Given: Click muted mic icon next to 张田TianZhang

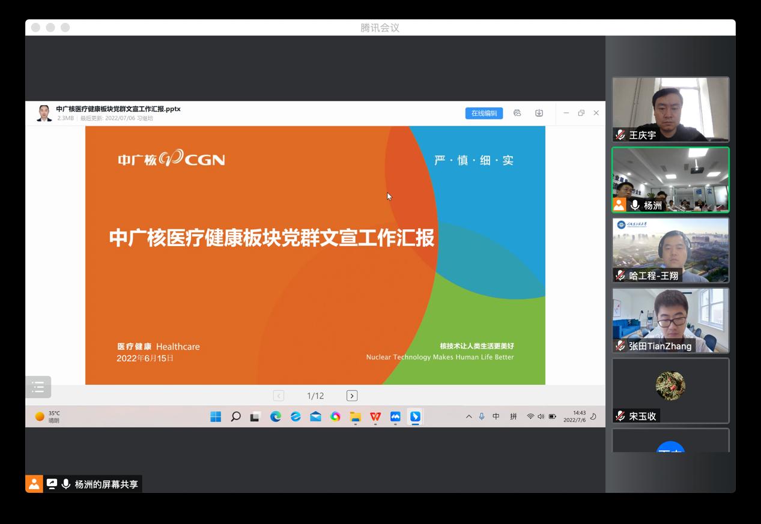Looking at the screenshot, I should pos(620,346).
